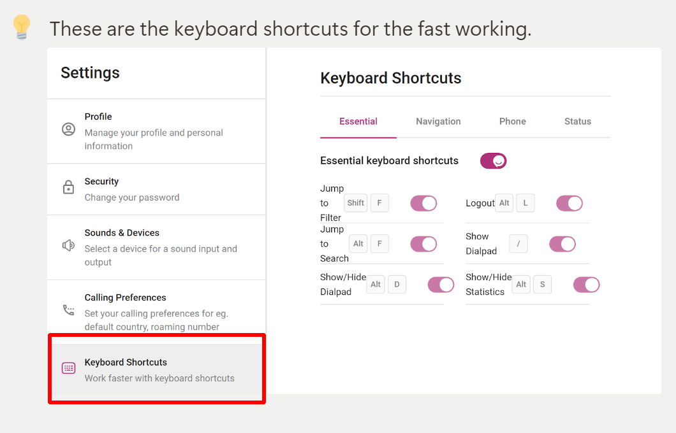The height and width of the screenshot is (433, 676).
Task: Toggle the Jump to Search shortcut
Action: coord(423,244)
